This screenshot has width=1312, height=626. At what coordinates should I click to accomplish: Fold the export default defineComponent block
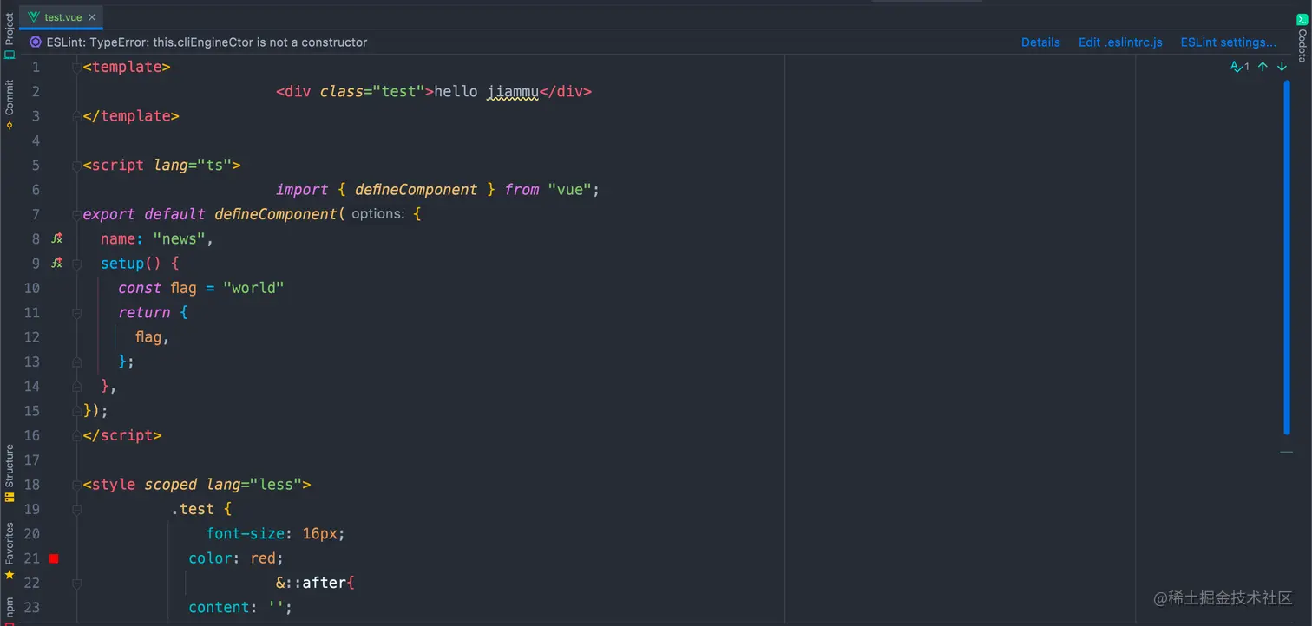click(x=76, y=214)
